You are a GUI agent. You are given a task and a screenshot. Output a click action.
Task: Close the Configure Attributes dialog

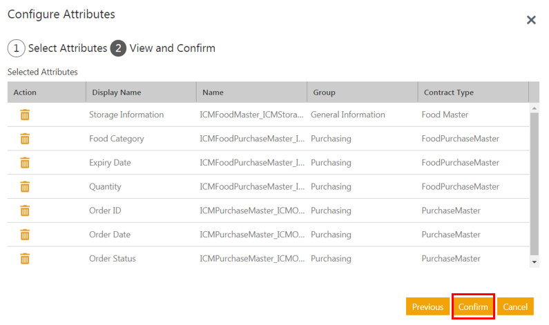coord(531,20)
